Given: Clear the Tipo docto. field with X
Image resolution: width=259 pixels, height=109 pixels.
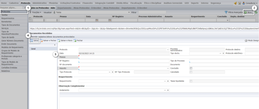Looking at the screenshot, I should click(223, 53).
